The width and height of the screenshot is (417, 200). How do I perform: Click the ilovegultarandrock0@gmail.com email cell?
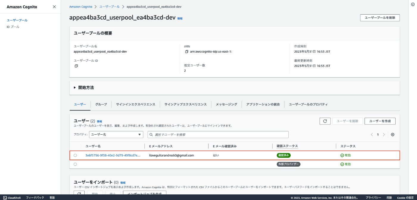coord(172,155)
